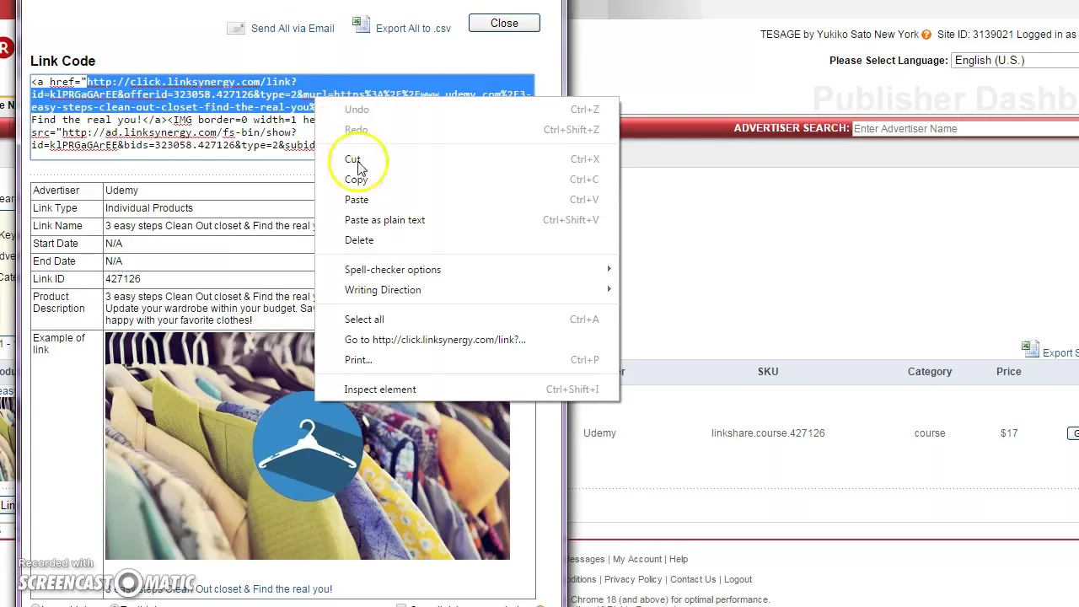This screenshot has width=1079, height=607.
Task: Click the Excel export icon above the product table
Action: (x=1029, y=349)
